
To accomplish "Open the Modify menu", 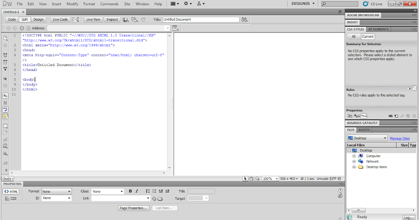I will click(x=72, y=4).
